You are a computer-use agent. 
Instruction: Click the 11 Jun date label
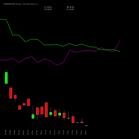point(50,132)
